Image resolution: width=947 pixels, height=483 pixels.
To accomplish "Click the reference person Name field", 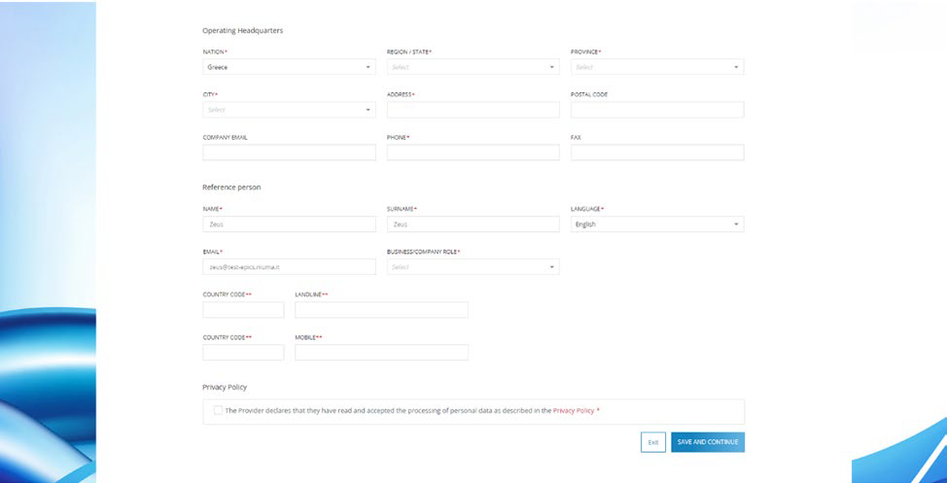I will click(289, 224).
